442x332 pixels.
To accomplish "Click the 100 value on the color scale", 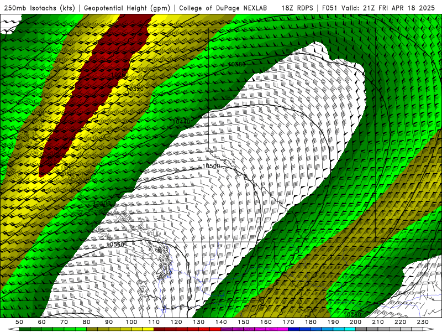I will [x=131, y=322].
